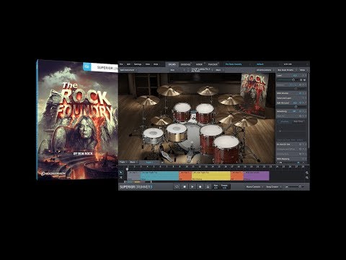
Task: Open the Show dropdown in property bar
Action: pos(303,70)
